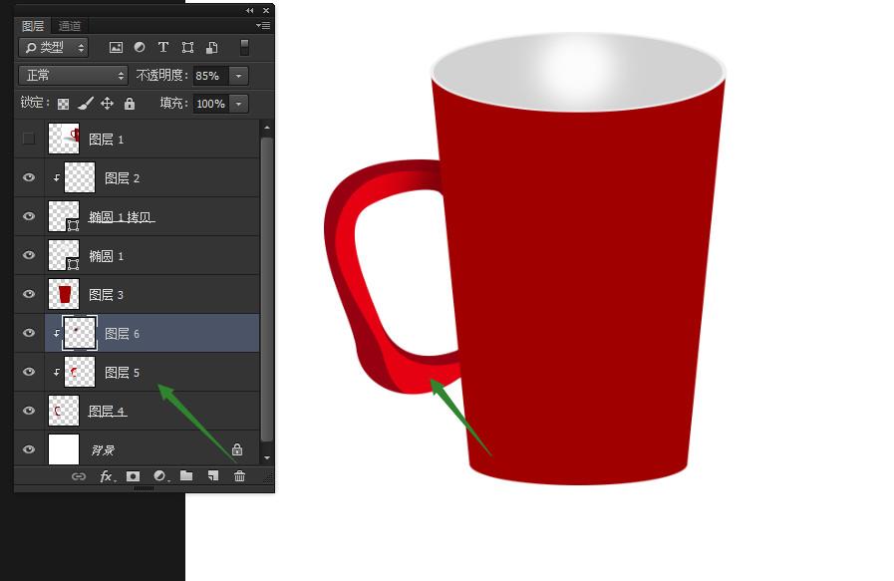Open the 正常 blend mode dropdown
Screen dimensions: 894x581
[x=73, y=76]
